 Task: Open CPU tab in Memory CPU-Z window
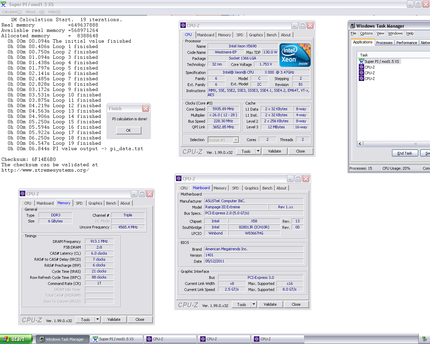28,203
